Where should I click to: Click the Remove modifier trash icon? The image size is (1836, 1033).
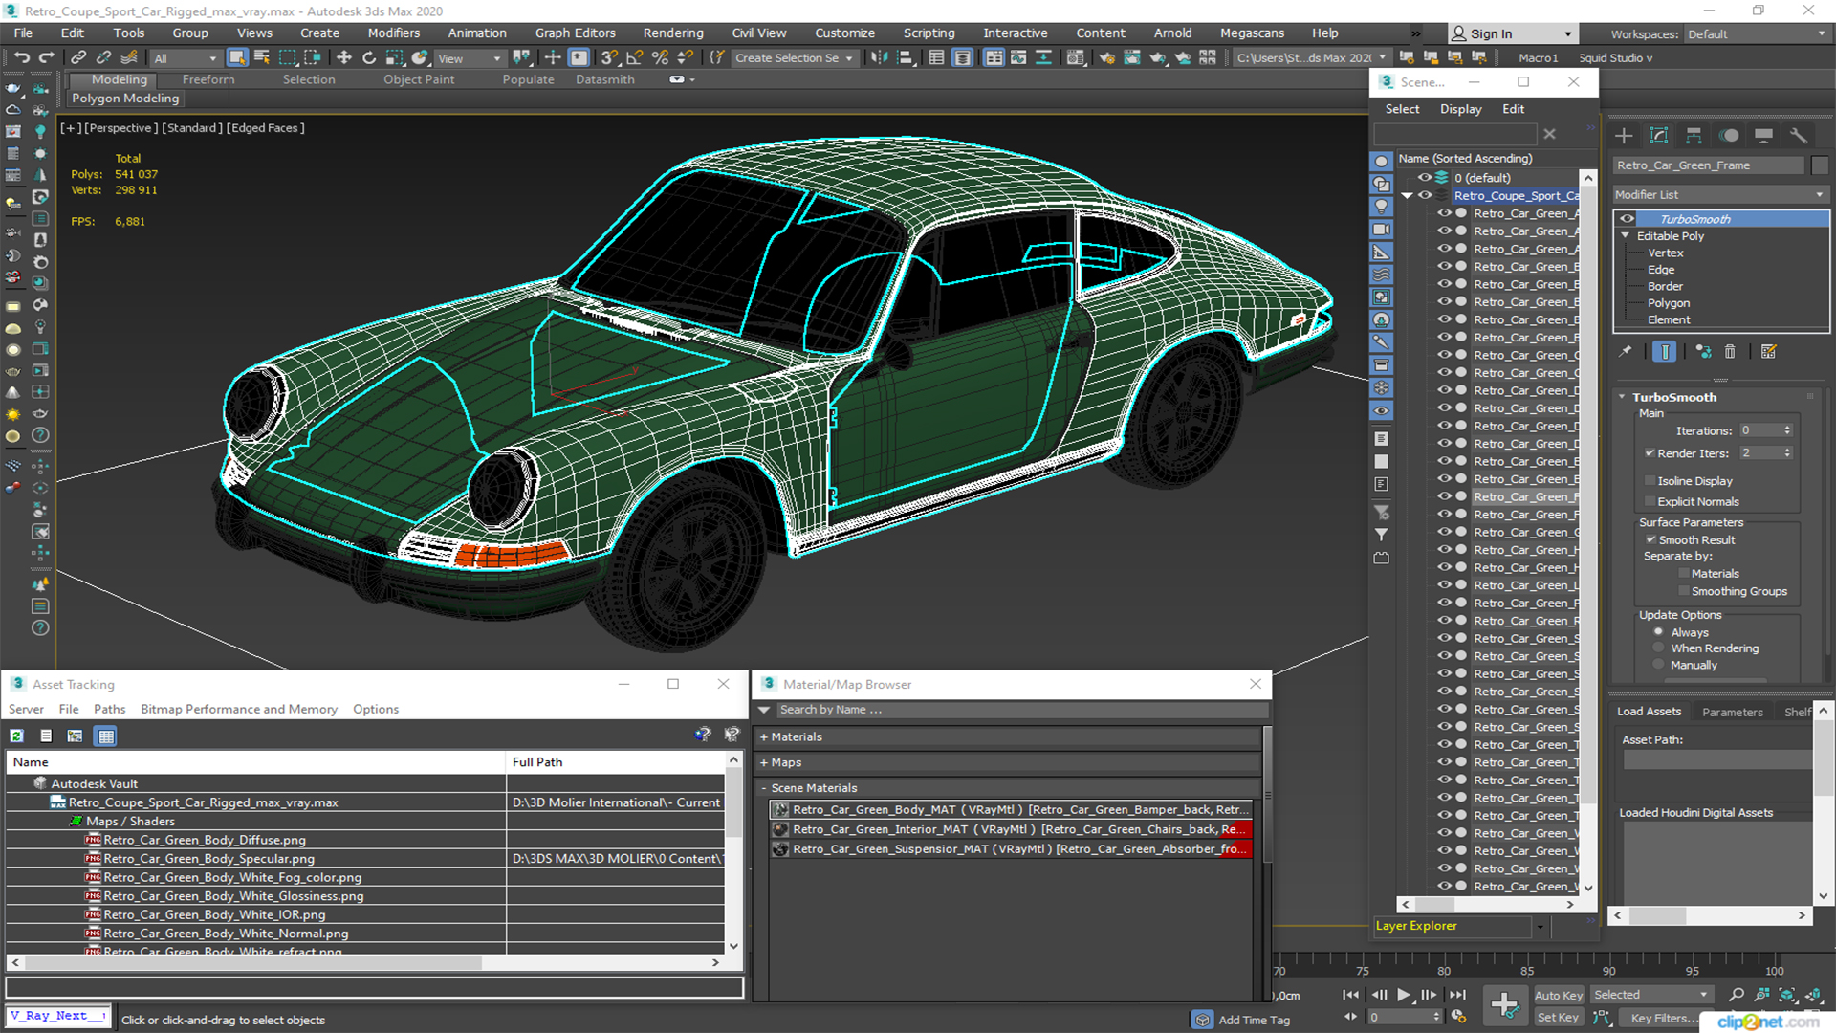pos(1730,352)
